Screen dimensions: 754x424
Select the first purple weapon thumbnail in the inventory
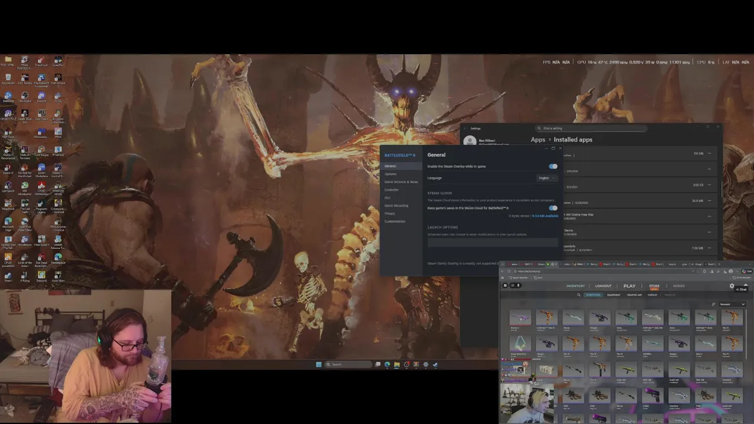pyautogui.click(x=520, y=317)
